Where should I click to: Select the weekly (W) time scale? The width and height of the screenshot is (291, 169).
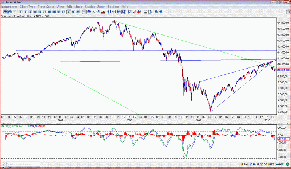coord(73,12)
